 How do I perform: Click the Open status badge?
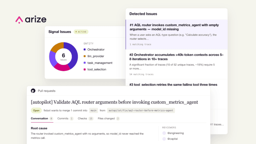(36, 111)
